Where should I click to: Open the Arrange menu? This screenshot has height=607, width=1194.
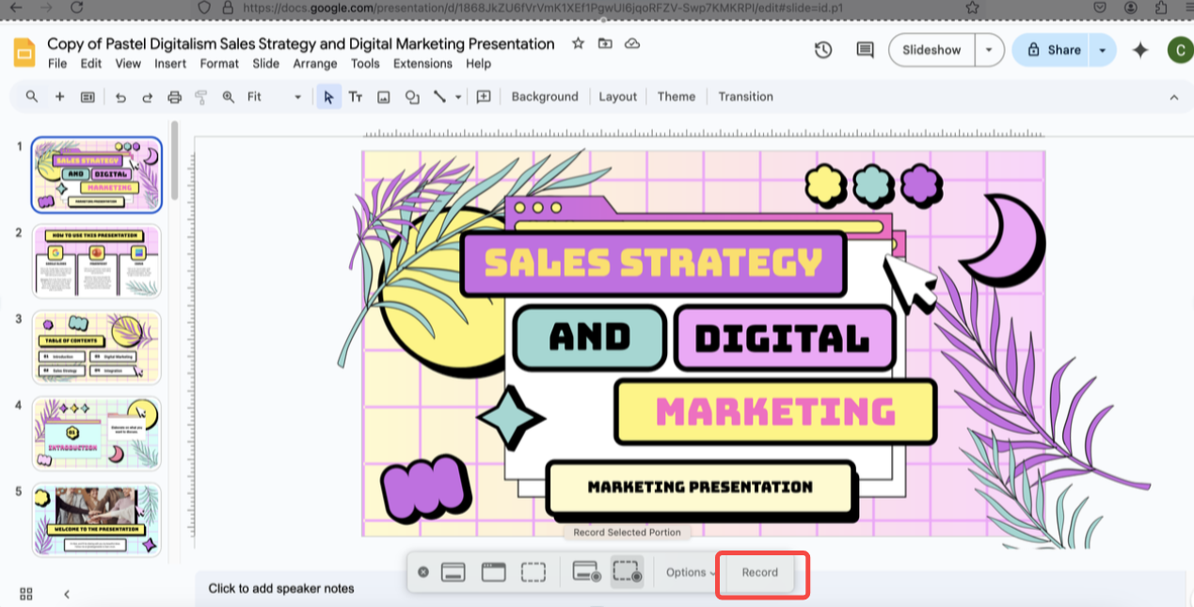coord(314,64)
